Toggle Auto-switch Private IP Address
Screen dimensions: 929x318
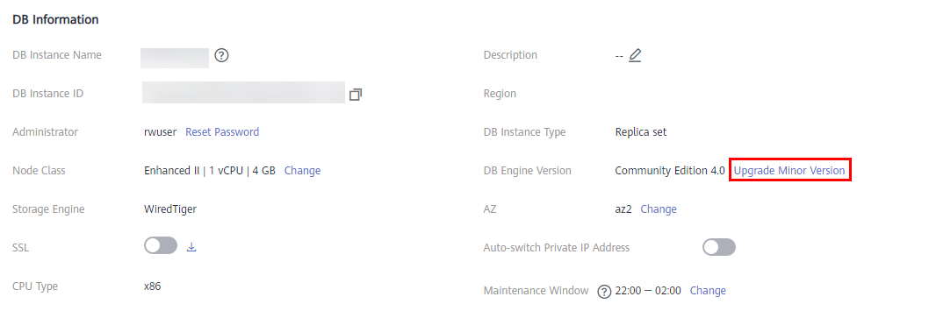(x=719, y=247)
